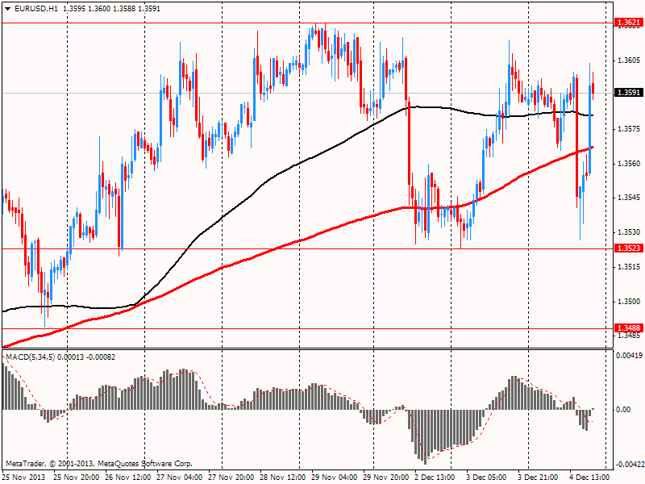Click the 1.3591 current price label

629,93
